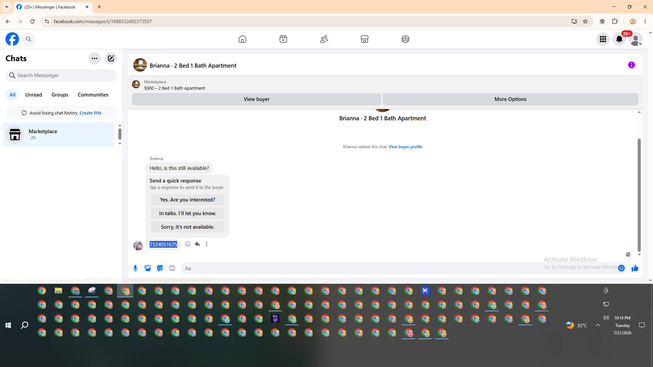Show hidden system tray icons chevron
The width and height of the screenshot is (653, 367).
coord(598,325)
